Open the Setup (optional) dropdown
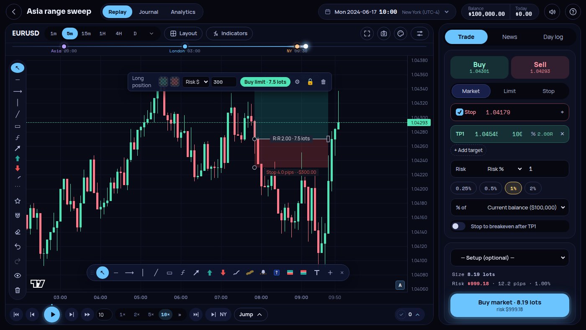Image resolution: width=586 pixels, height=330 pixels. coord(509,258)
